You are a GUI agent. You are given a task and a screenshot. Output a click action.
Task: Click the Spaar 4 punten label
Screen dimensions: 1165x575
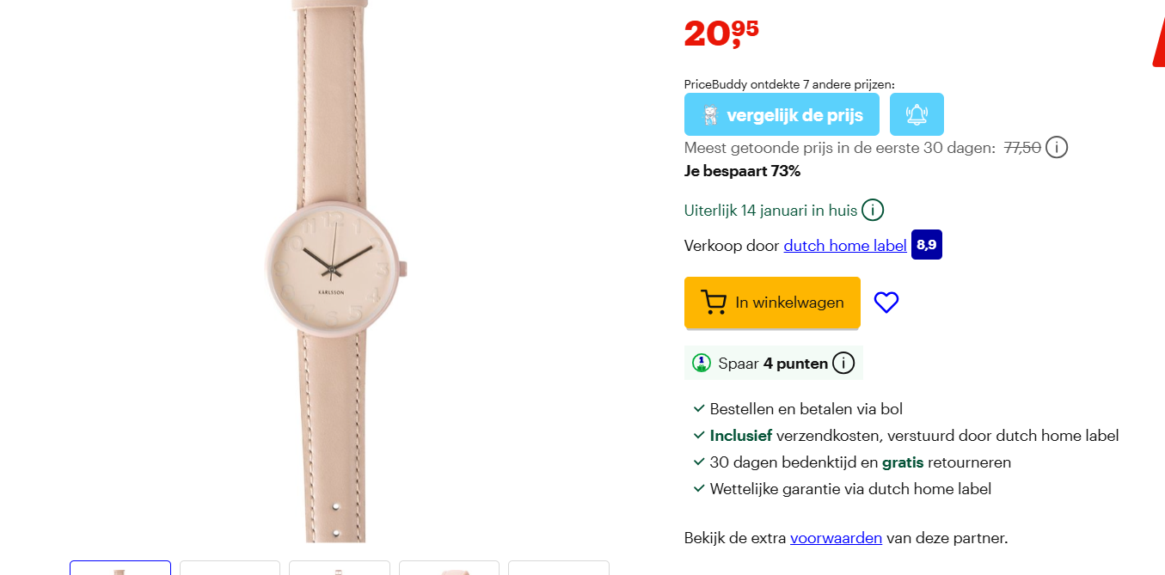point(773,364)
